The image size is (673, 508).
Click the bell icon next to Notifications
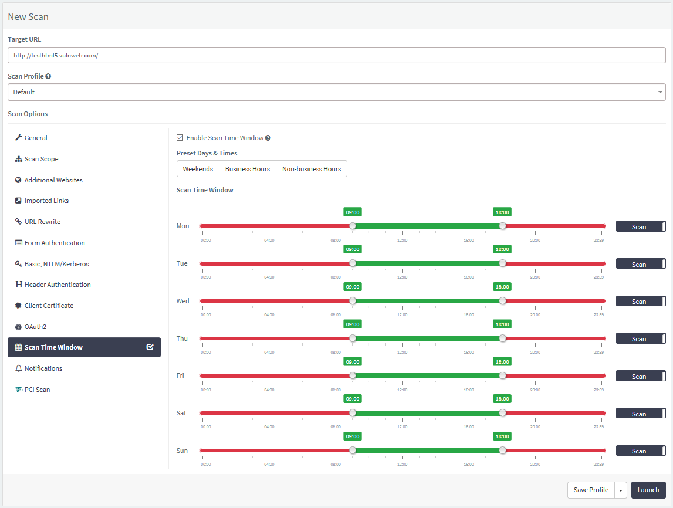[x=18, y=368]
